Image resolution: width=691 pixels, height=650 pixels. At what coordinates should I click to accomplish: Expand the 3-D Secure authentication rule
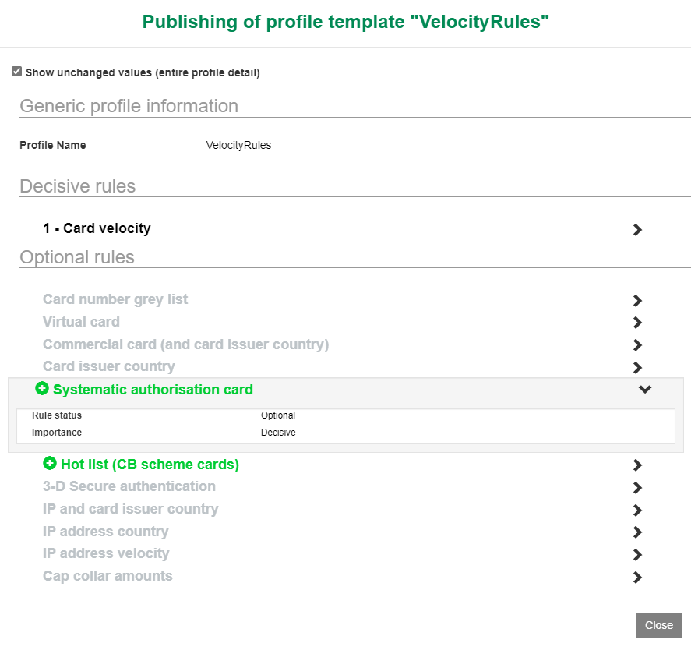click(x=637, y=487)
